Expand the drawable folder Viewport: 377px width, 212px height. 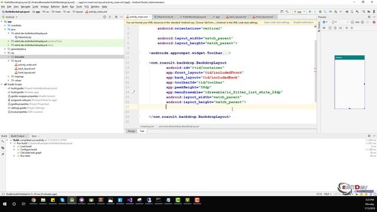tap(9, 57)
